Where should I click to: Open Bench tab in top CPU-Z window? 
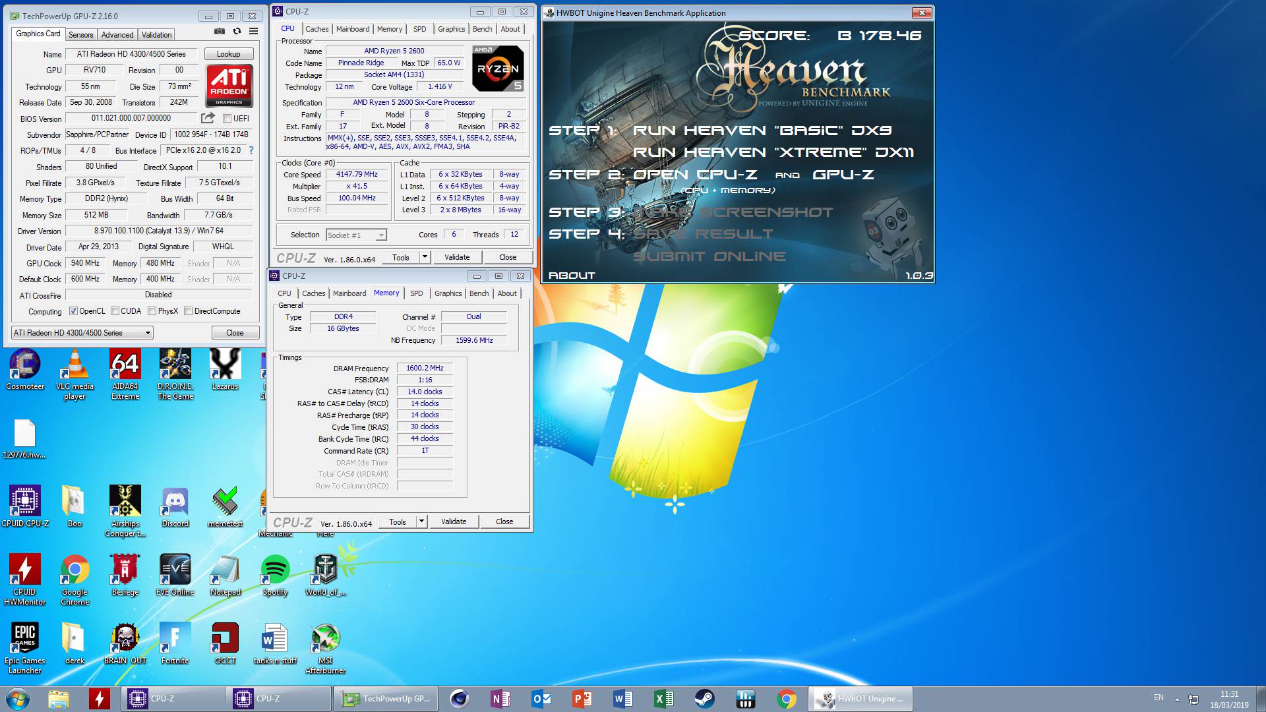(483, 29)
